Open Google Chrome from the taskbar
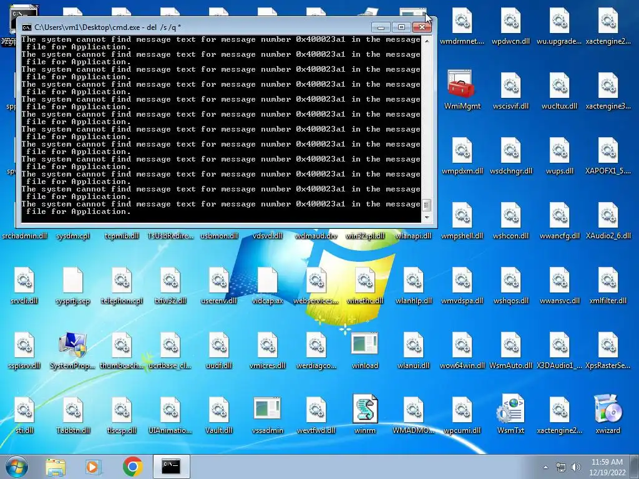 click(132, 467)
